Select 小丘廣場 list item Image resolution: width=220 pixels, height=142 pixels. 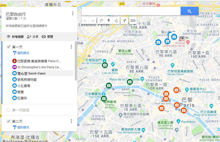pyautogui.click(x=42, y=86)
